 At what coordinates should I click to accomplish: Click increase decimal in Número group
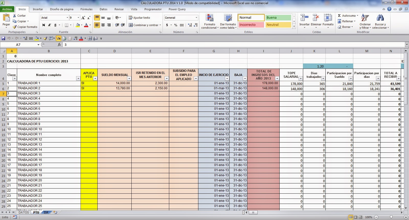(x=190, y=25)
